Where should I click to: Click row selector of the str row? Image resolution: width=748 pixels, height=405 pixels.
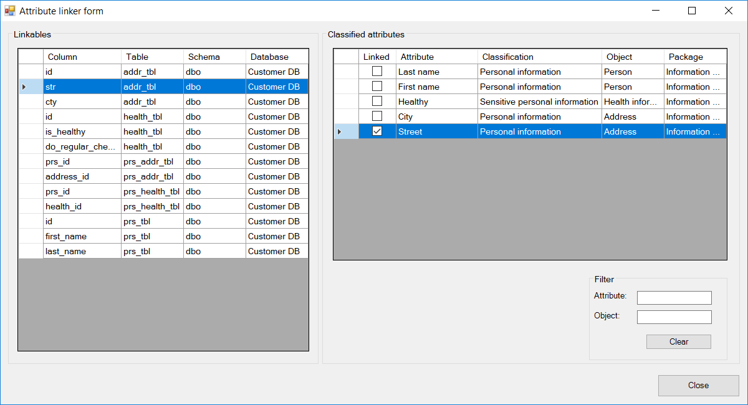tap(31, 87)
